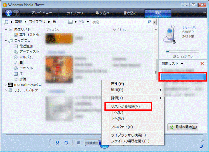
Task: Click the device capacity bar
Action: [x=182, y=51]
